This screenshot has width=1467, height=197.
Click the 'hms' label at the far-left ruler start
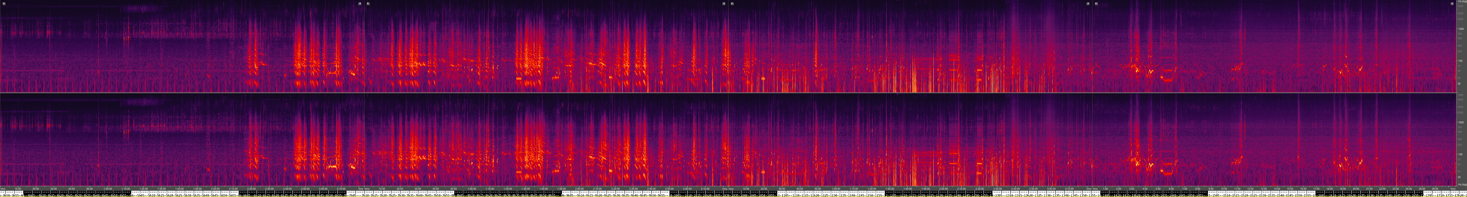tap(3, 189)
